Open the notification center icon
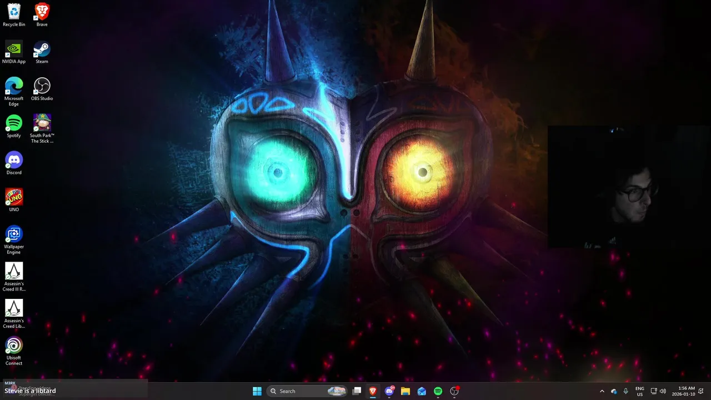This screenshot has height=400, width=711. (x=701, y=391)
